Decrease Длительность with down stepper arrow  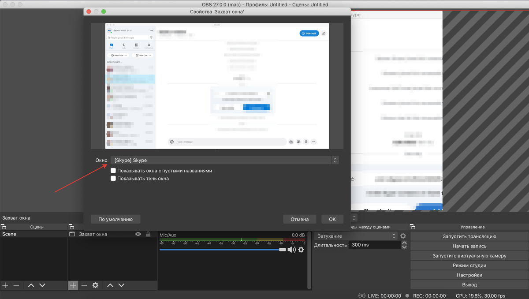tap(404, 247)
